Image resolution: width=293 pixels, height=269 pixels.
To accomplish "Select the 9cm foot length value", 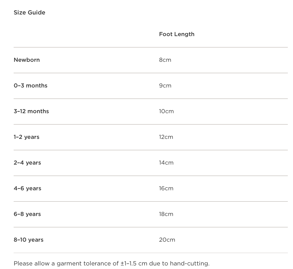I will pos(165,86).
